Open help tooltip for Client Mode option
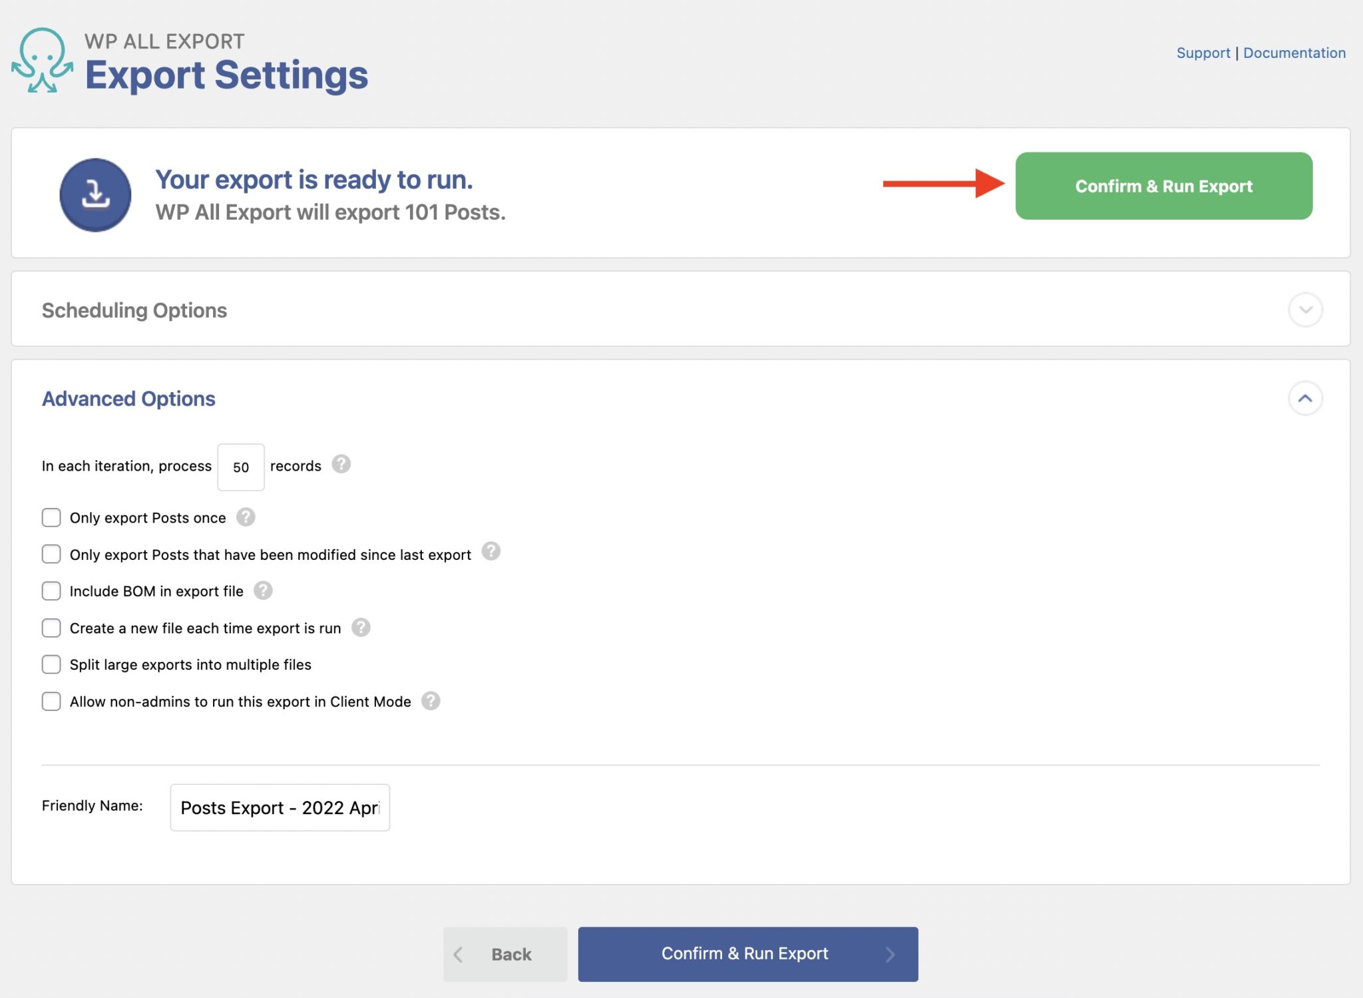Viewport: 1363px width, 998px height. click(x=430, y=701)
